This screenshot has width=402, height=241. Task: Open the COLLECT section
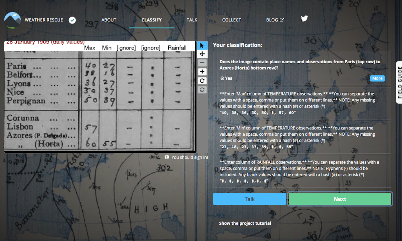231,20
